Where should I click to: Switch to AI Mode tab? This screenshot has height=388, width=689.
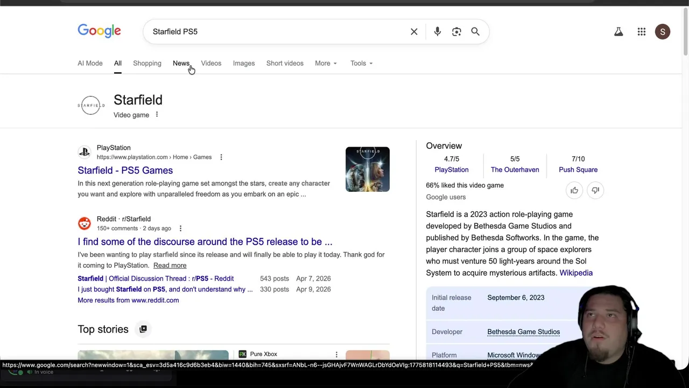click(90, 63)
